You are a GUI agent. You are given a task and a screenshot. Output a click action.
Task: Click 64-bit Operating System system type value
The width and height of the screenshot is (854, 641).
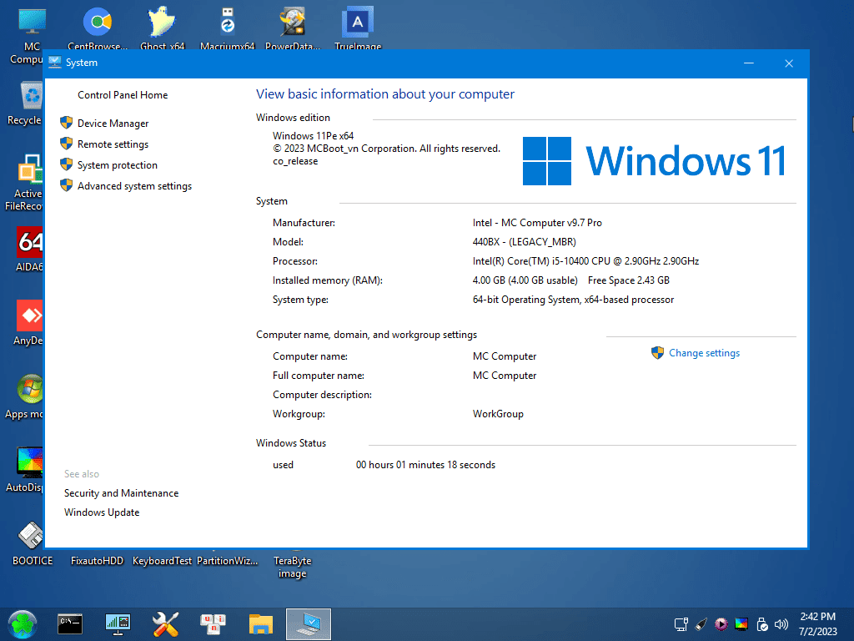coord(573,300)
